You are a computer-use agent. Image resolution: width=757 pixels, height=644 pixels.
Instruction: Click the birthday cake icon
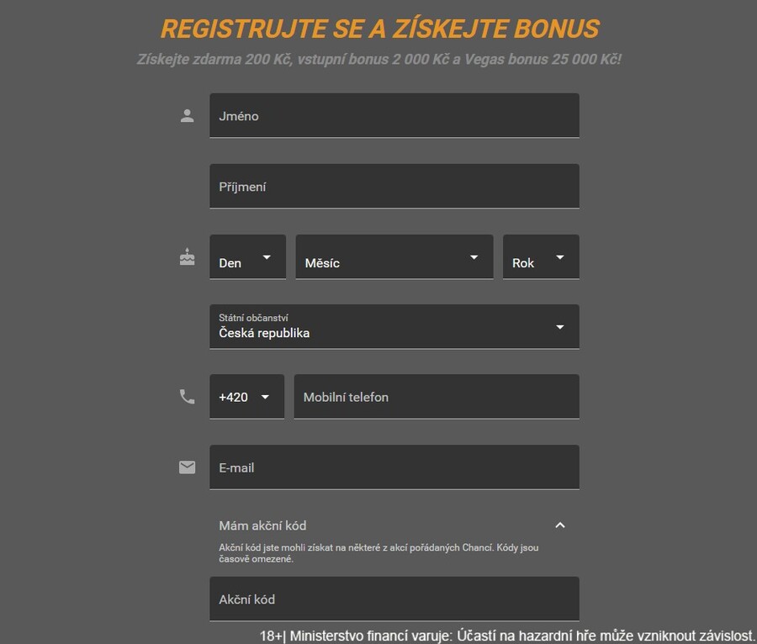pyautogui.click(x=187, y=256)
